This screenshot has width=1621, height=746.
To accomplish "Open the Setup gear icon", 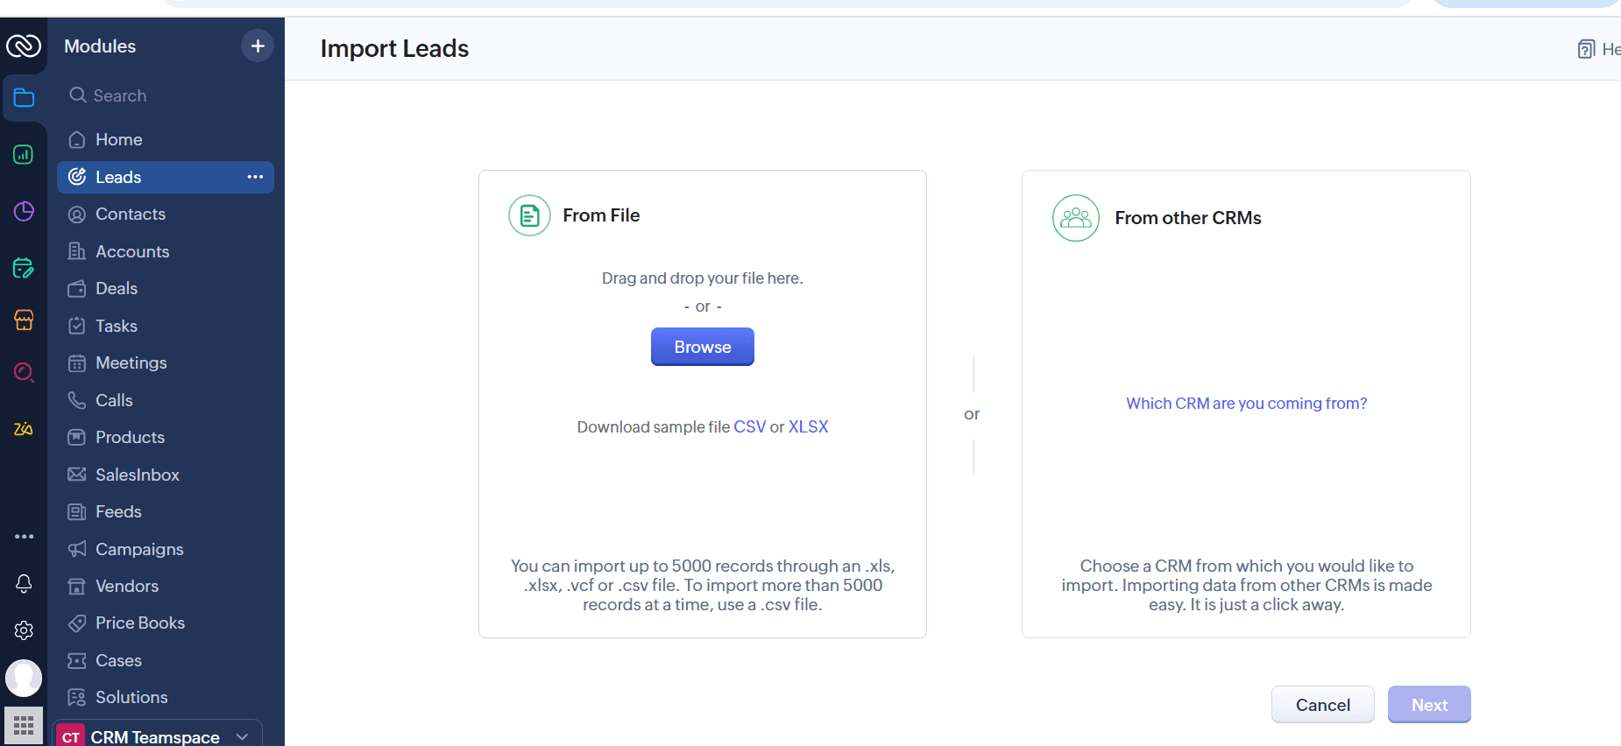I will point(24,630).
